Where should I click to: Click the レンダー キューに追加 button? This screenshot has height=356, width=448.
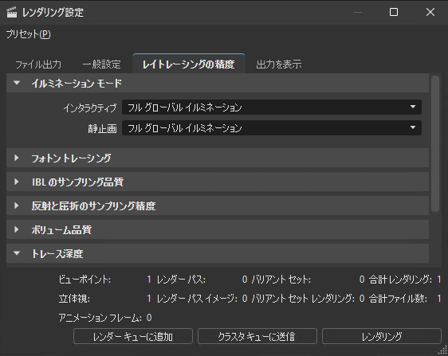[x=133, y=337]
